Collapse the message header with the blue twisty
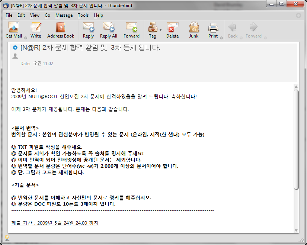307x245 pixels. coord(15,48)
